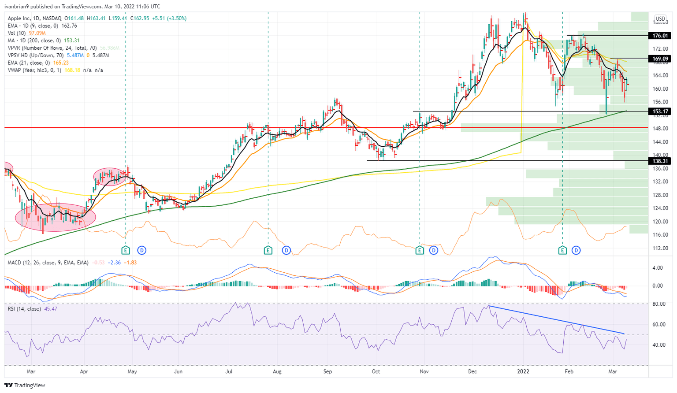Click the open value O161.48

click(x=74, y=19)
